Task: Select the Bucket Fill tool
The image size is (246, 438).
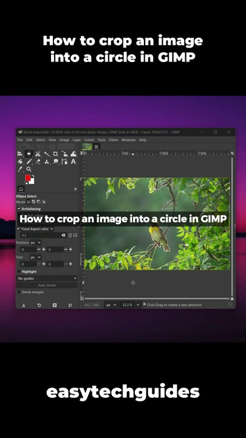Action: pyautogui.click(x=20, y=161)
